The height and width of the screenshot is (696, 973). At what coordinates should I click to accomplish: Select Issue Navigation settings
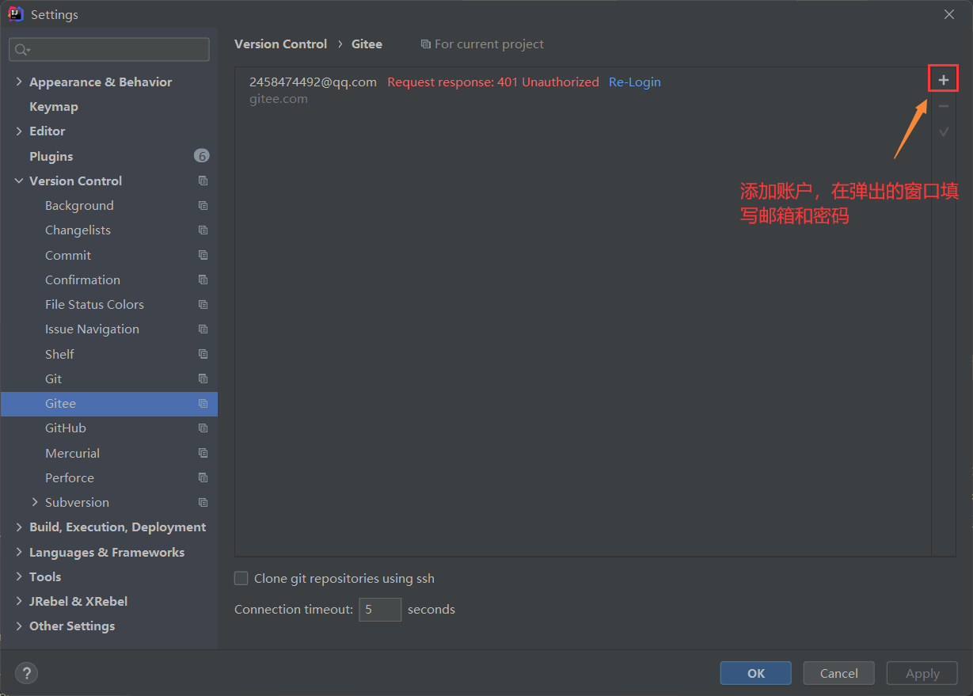click(92, 329)
